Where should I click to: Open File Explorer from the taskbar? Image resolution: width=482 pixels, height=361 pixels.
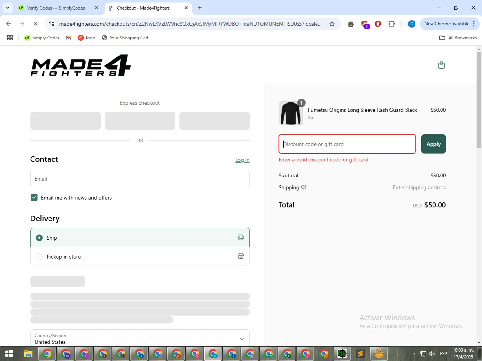pyautogui.click(x=28, y=354)
